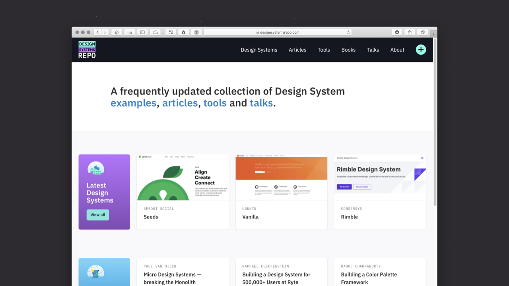Reload the page with the refresh icon

click(348, 32)
